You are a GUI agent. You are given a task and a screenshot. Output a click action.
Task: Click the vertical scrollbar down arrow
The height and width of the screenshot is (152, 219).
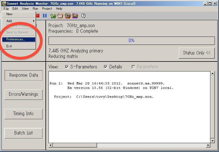click(212, 141)
